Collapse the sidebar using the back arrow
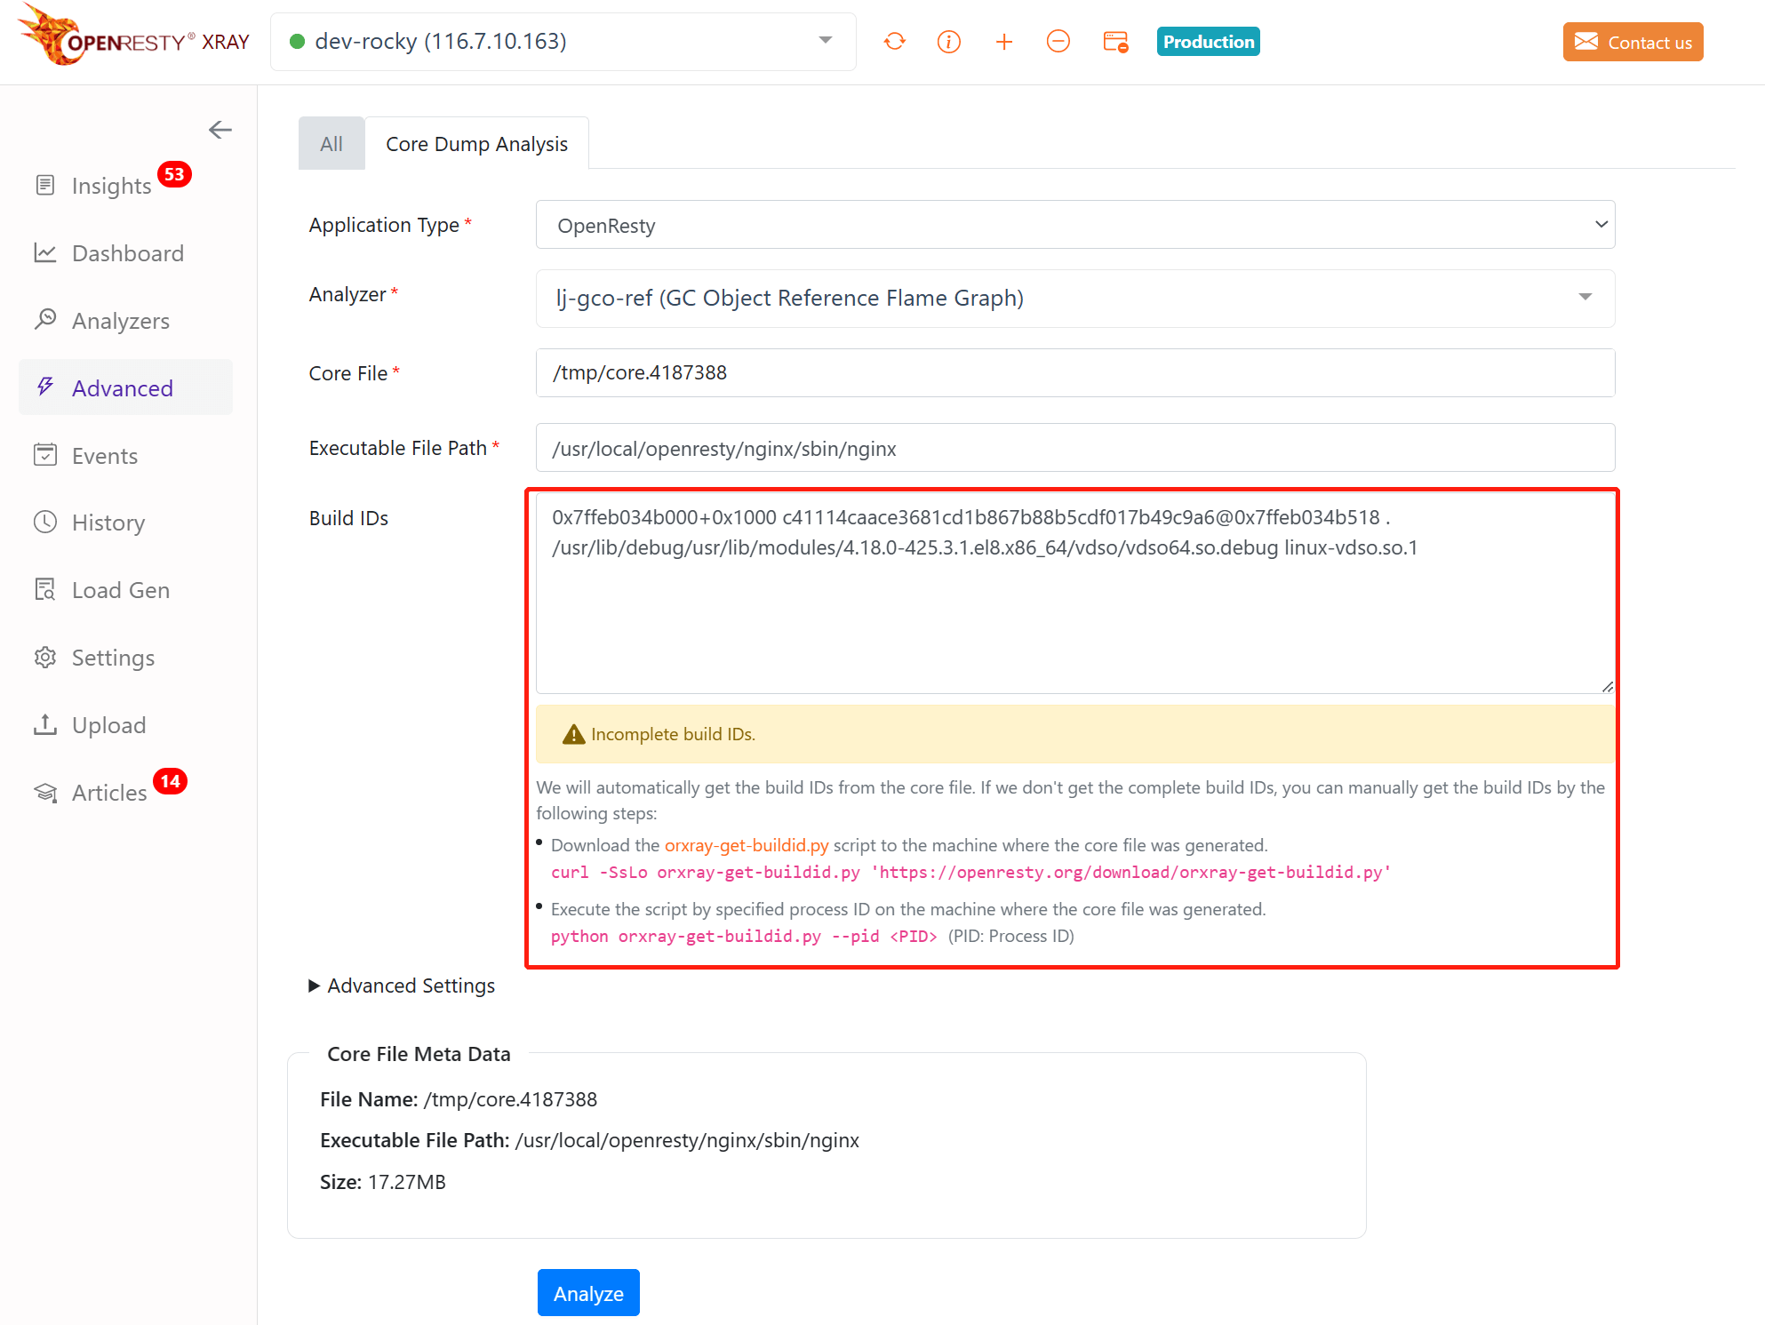Screen dimensions: 1765x1325 220,130
